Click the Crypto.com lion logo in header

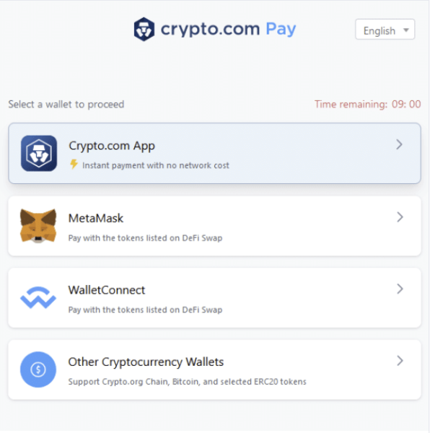point(144,30)
